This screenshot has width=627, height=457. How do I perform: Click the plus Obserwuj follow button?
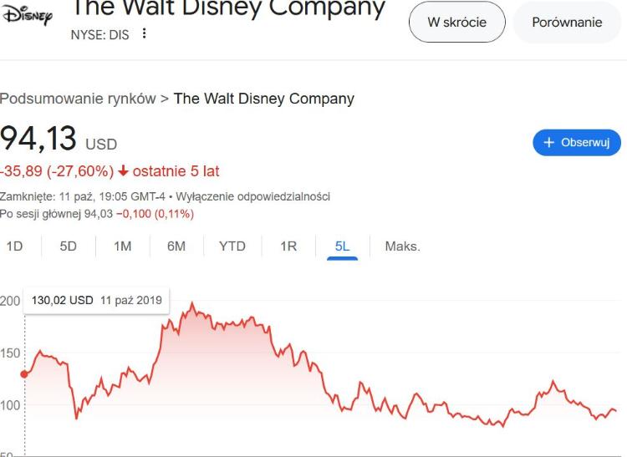pos(577,142)
